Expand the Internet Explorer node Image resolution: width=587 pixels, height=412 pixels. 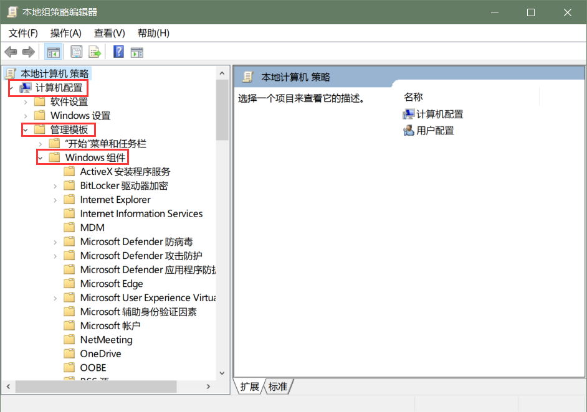[55, 200]
